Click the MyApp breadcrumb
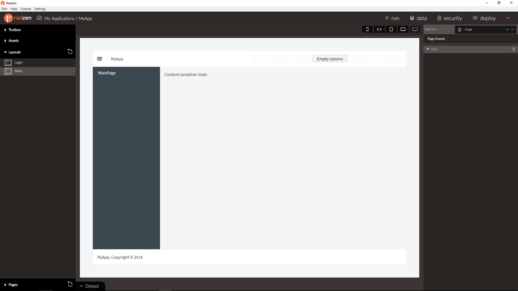Screen dimensions: 518x291 [x=85, y=18]
